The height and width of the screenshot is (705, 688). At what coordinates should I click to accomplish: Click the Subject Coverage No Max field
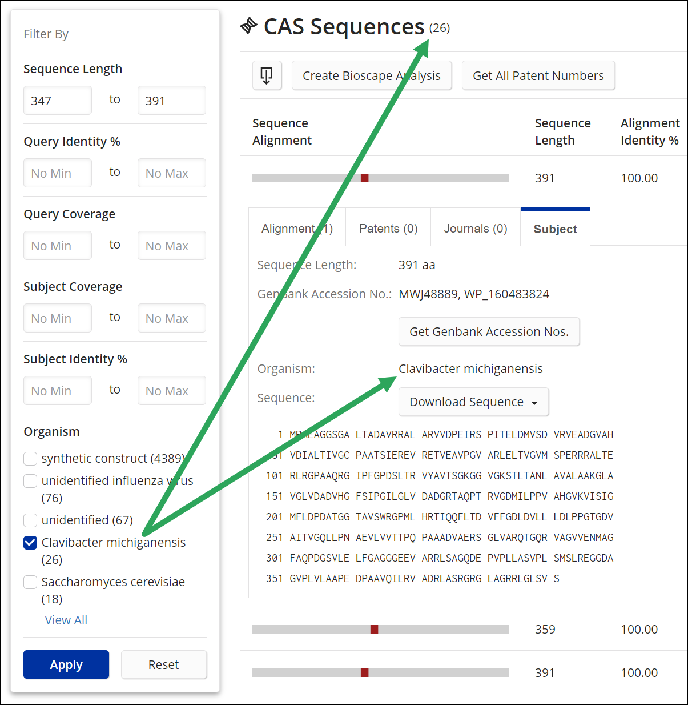(x=172, y=318)
